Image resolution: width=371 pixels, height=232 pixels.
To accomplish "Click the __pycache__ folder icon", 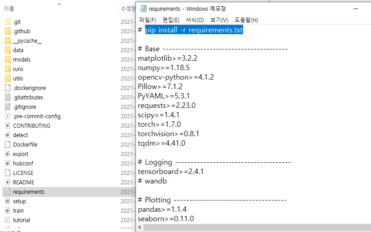I will 8,41.
